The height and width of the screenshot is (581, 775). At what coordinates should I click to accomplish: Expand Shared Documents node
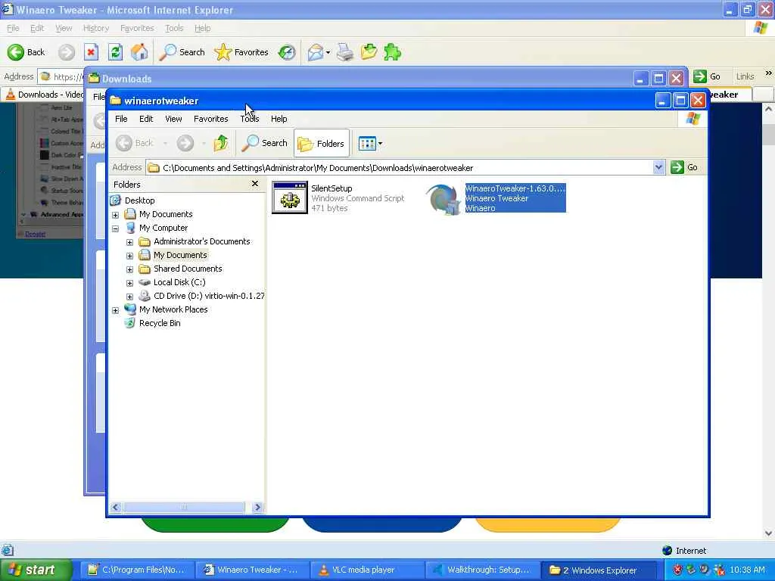coord(129,269)
